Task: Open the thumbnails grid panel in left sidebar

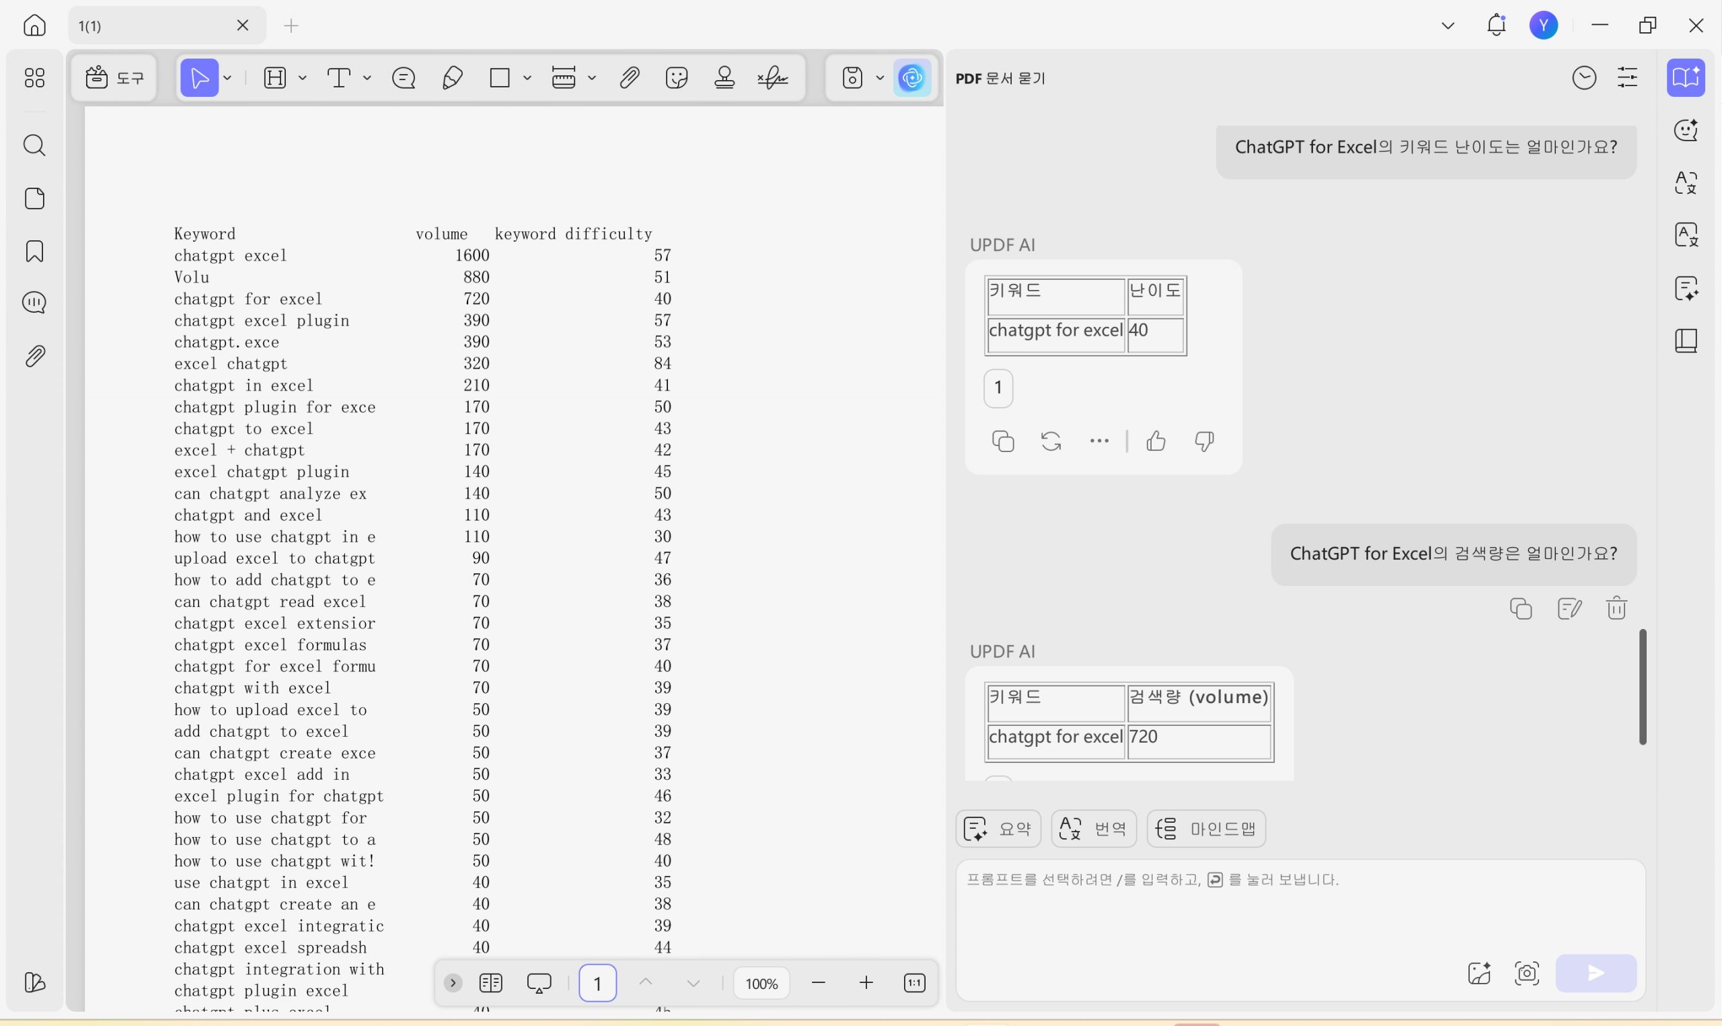Action: (x=34, y=77)
